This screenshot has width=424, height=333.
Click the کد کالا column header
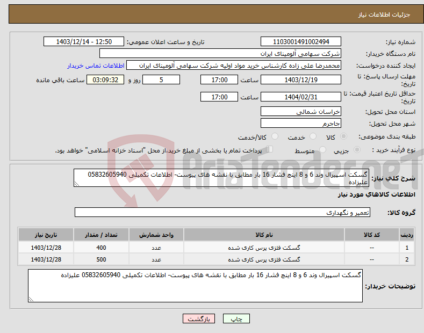click(x=372, y=235)
